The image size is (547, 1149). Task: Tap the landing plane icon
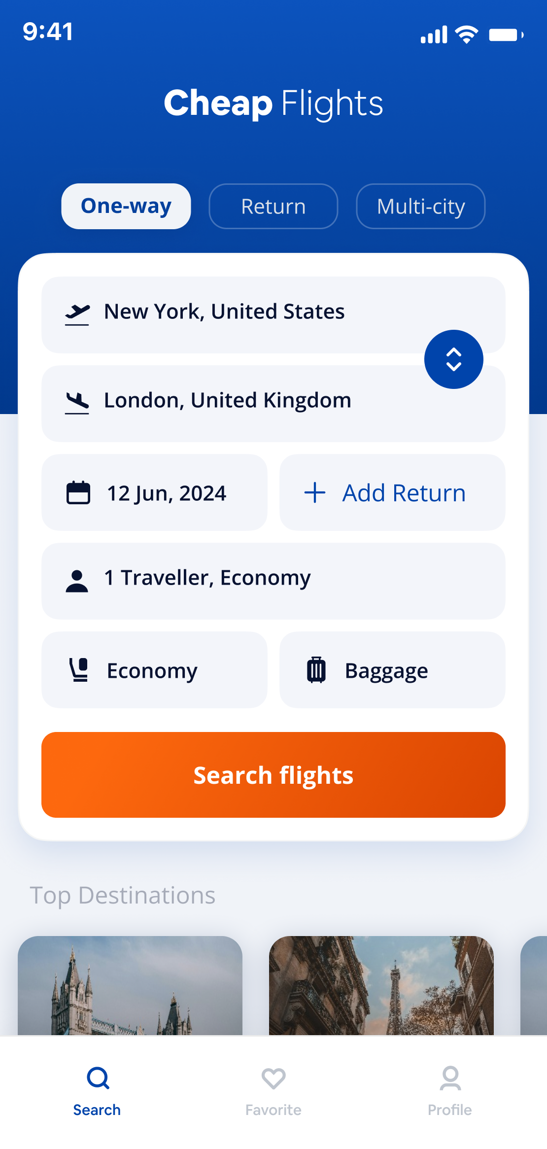coord(77,403)
